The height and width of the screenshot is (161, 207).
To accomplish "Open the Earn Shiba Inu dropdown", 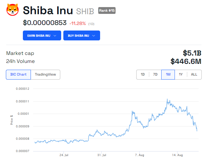I will click(41, 35).
